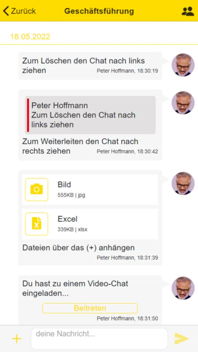This screenshot has height=352, width=198.
Task: Focus the deine Nachricht input field
Action: coord(99,339)
